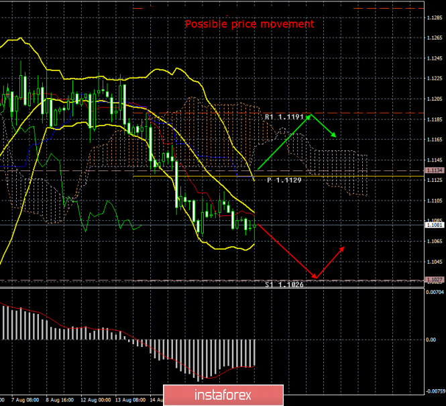Click the 1.1105 price axis value
Screen dimensions: 446x406
point(435,201)
